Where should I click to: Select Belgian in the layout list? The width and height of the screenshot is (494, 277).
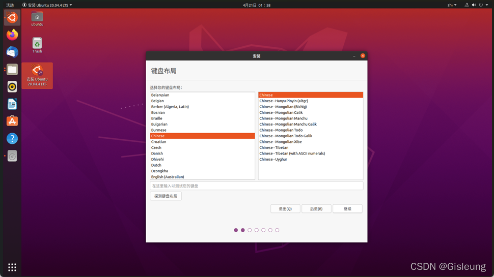pos(202,101)
